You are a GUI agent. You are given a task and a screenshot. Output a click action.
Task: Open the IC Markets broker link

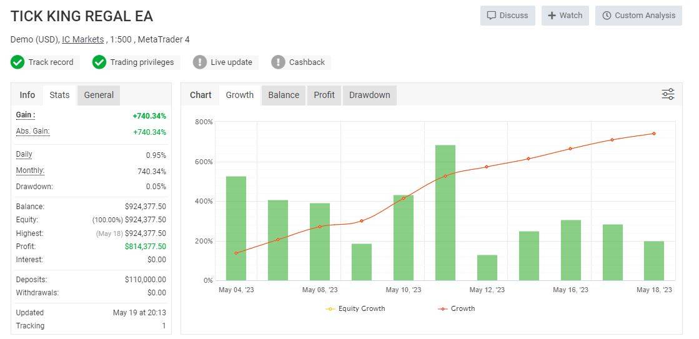pyautogui.click(x=83, y=39)
